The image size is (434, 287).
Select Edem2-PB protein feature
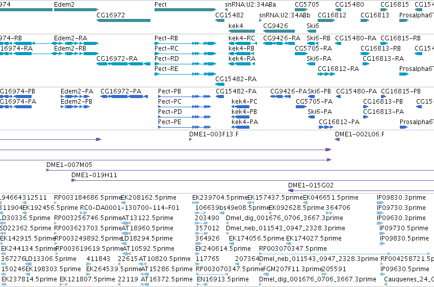[75, 107]
